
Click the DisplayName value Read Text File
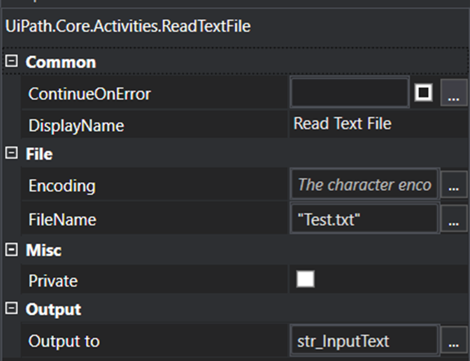coord(342,124)
